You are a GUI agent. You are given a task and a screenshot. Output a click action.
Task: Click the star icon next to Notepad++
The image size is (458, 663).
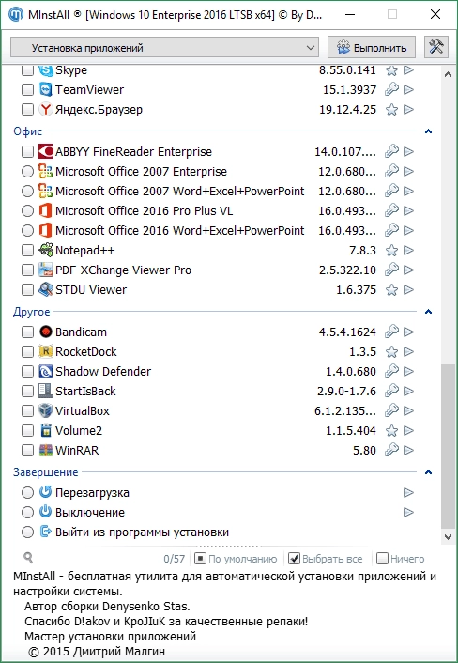pyautogui.click(x=391, y=251)
